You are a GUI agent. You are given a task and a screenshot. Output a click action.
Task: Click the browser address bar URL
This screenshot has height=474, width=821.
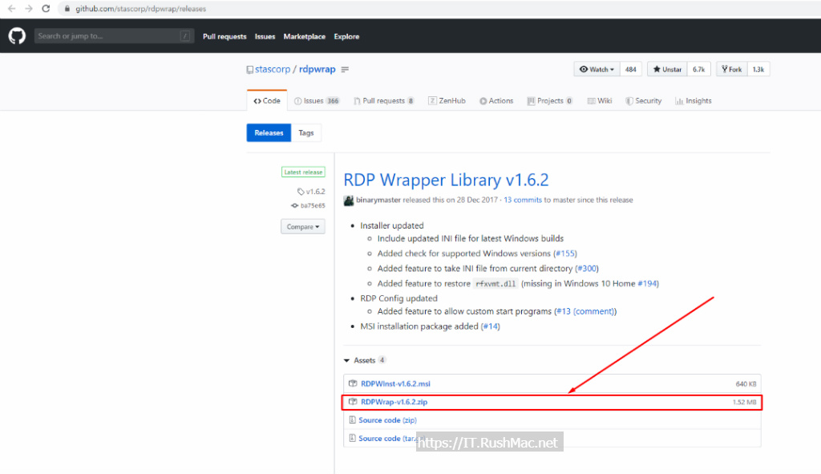140,9
